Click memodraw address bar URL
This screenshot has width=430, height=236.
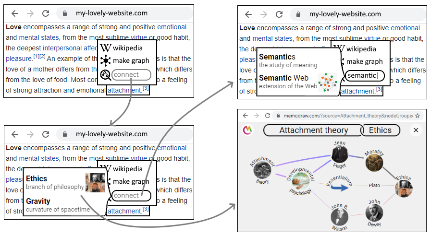click(x=348, y=116)
